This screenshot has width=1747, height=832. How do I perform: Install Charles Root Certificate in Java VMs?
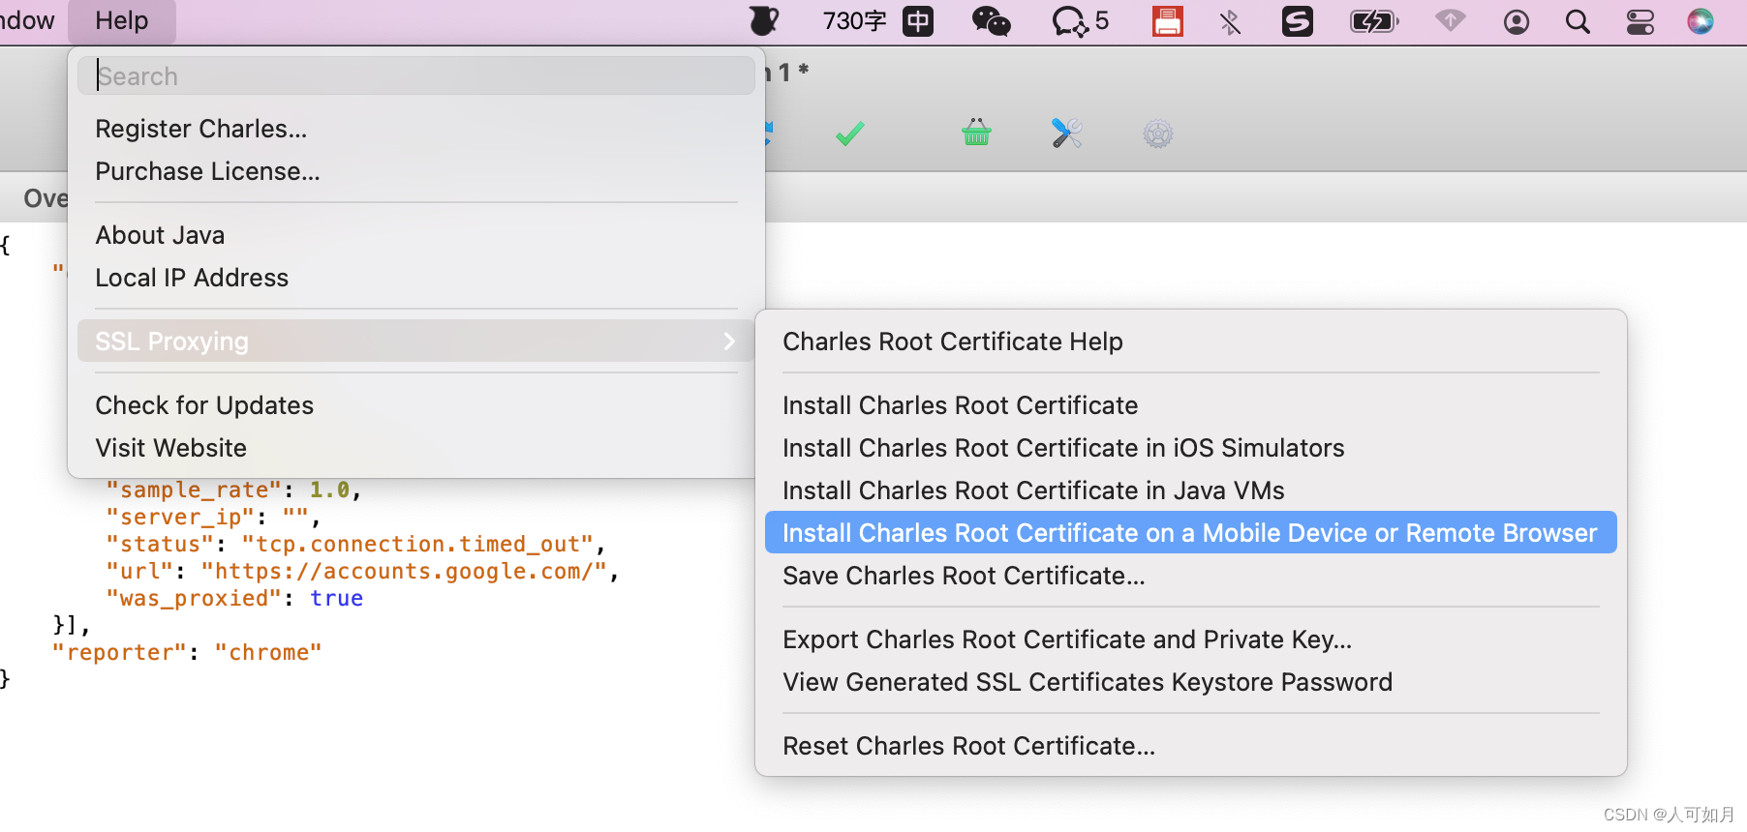(1033, 490)
